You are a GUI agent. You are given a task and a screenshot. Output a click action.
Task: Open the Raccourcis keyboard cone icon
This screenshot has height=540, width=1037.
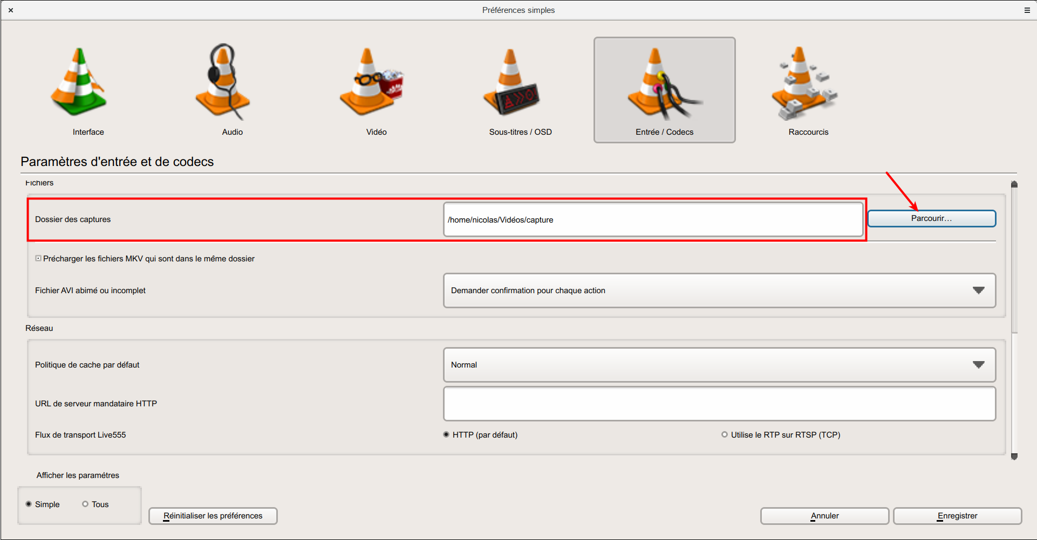(x=803, y=82)
